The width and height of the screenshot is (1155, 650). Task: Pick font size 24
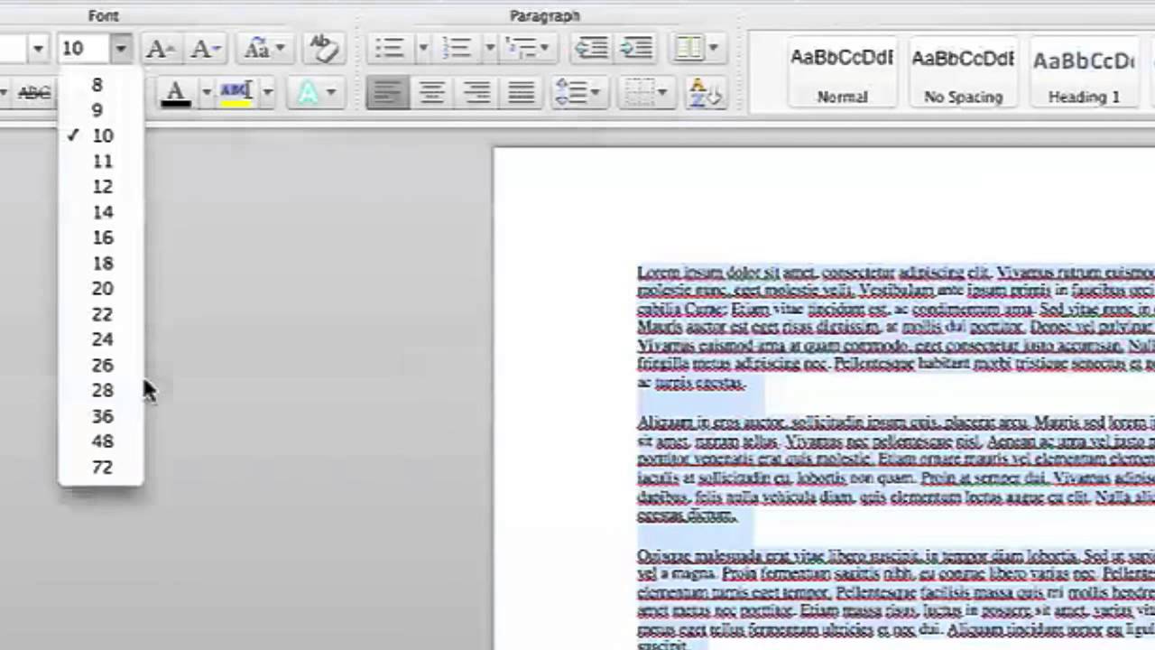coord(101,339)
